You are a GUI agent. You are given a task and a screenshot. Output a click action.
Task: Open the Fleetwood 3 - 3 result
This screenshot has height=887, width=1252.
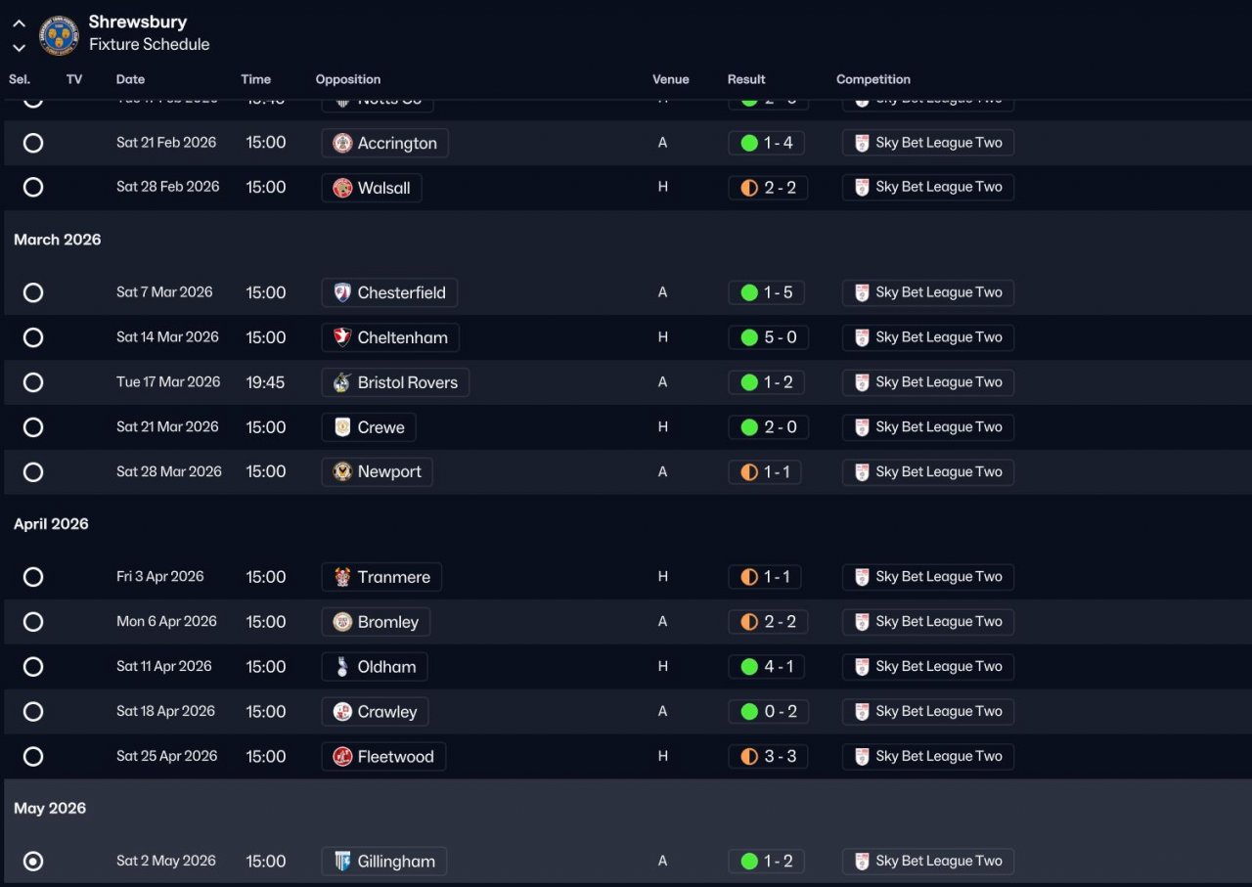[768, 757]
